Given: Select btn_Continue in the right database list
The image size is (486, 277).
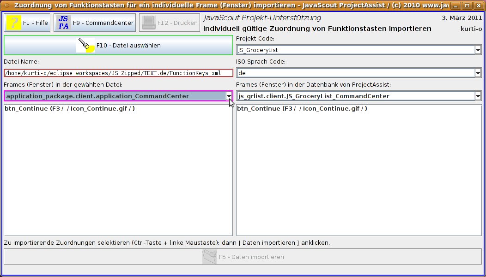Looking at the screenshot, I should point(302,109).
